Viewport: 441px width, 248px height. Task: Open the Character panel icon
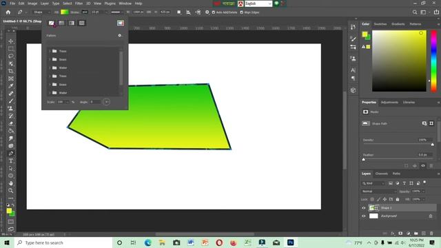(353, 70)
